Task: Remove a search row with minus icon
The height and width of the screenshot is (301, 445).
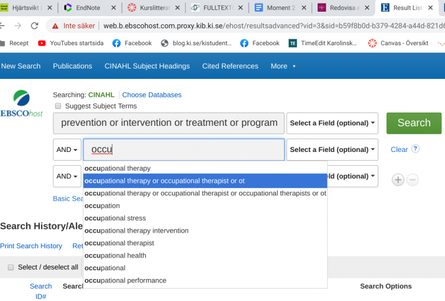Action: pos(413,180)
